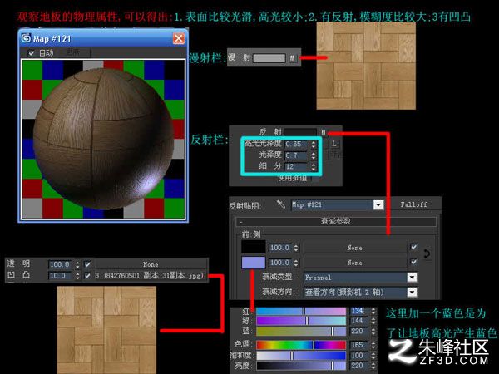Viewport: 499px width, 374px height.
Task: Click the None map button in the black swatch row
Action: [x=354, y=248]
